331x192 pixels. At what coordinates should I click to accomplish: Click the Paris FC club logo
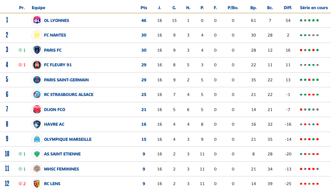37,50
